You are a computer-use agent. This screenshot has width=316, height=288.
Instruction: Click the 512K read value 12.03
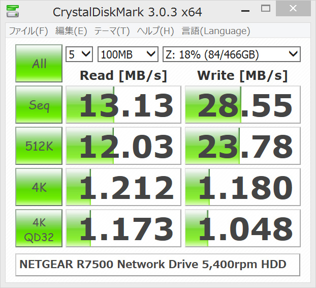123,146
